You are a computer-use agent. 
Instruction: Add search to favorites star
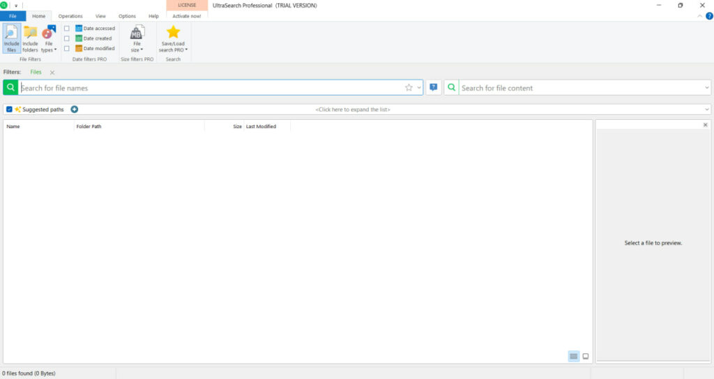[x=409, y=87]
